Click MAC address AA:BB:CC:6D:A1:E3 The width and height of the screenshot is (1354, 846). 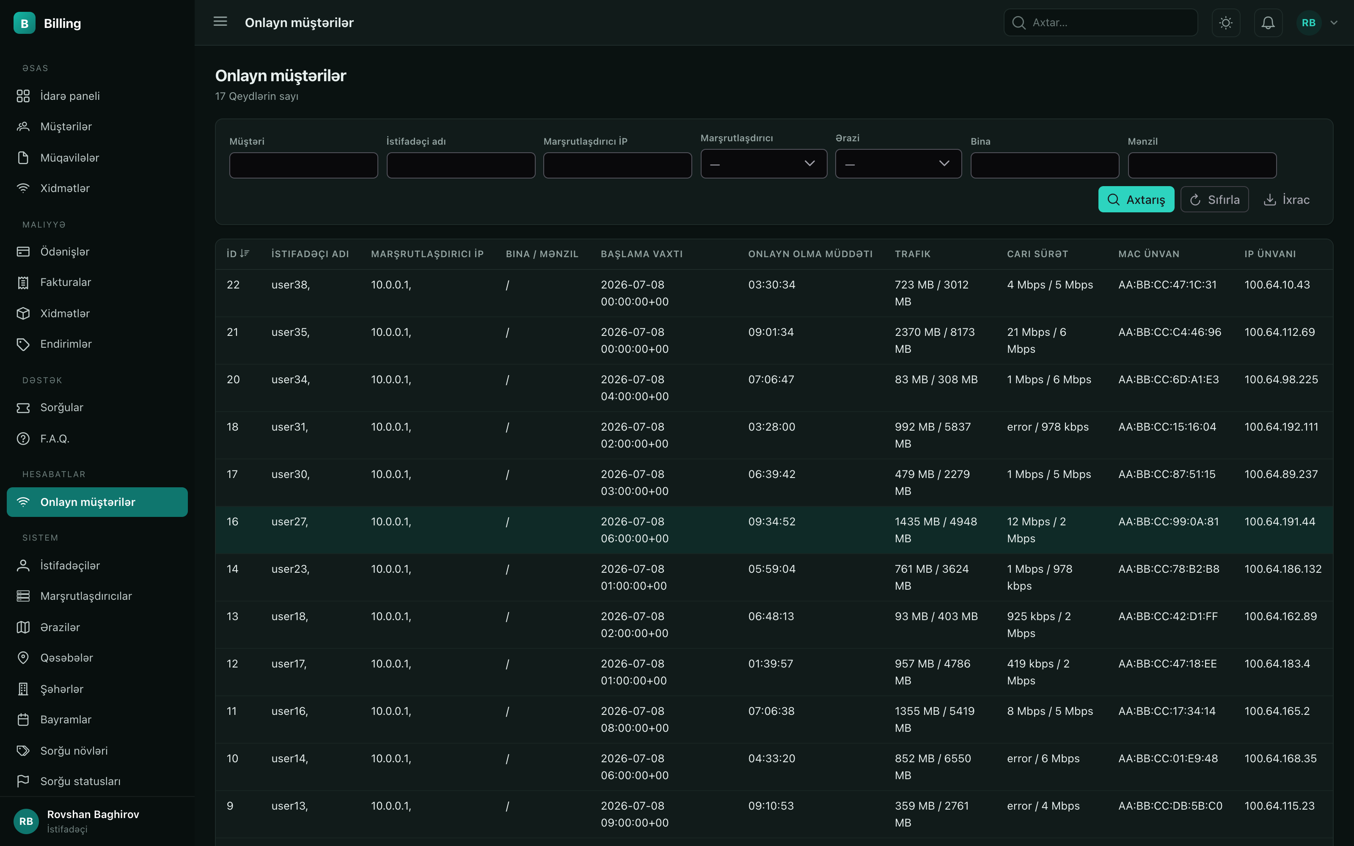point(1168,380)
